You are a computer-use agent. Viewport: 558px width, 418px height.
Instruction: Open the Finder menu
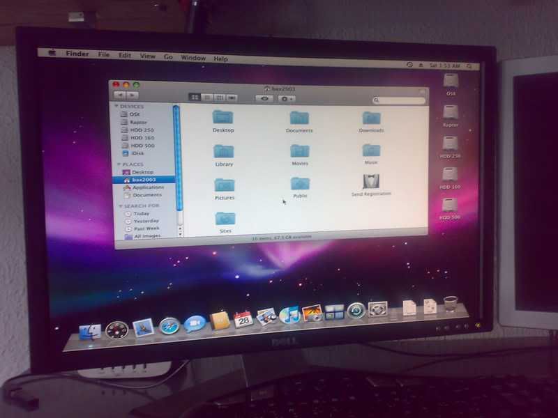[77, 54]
